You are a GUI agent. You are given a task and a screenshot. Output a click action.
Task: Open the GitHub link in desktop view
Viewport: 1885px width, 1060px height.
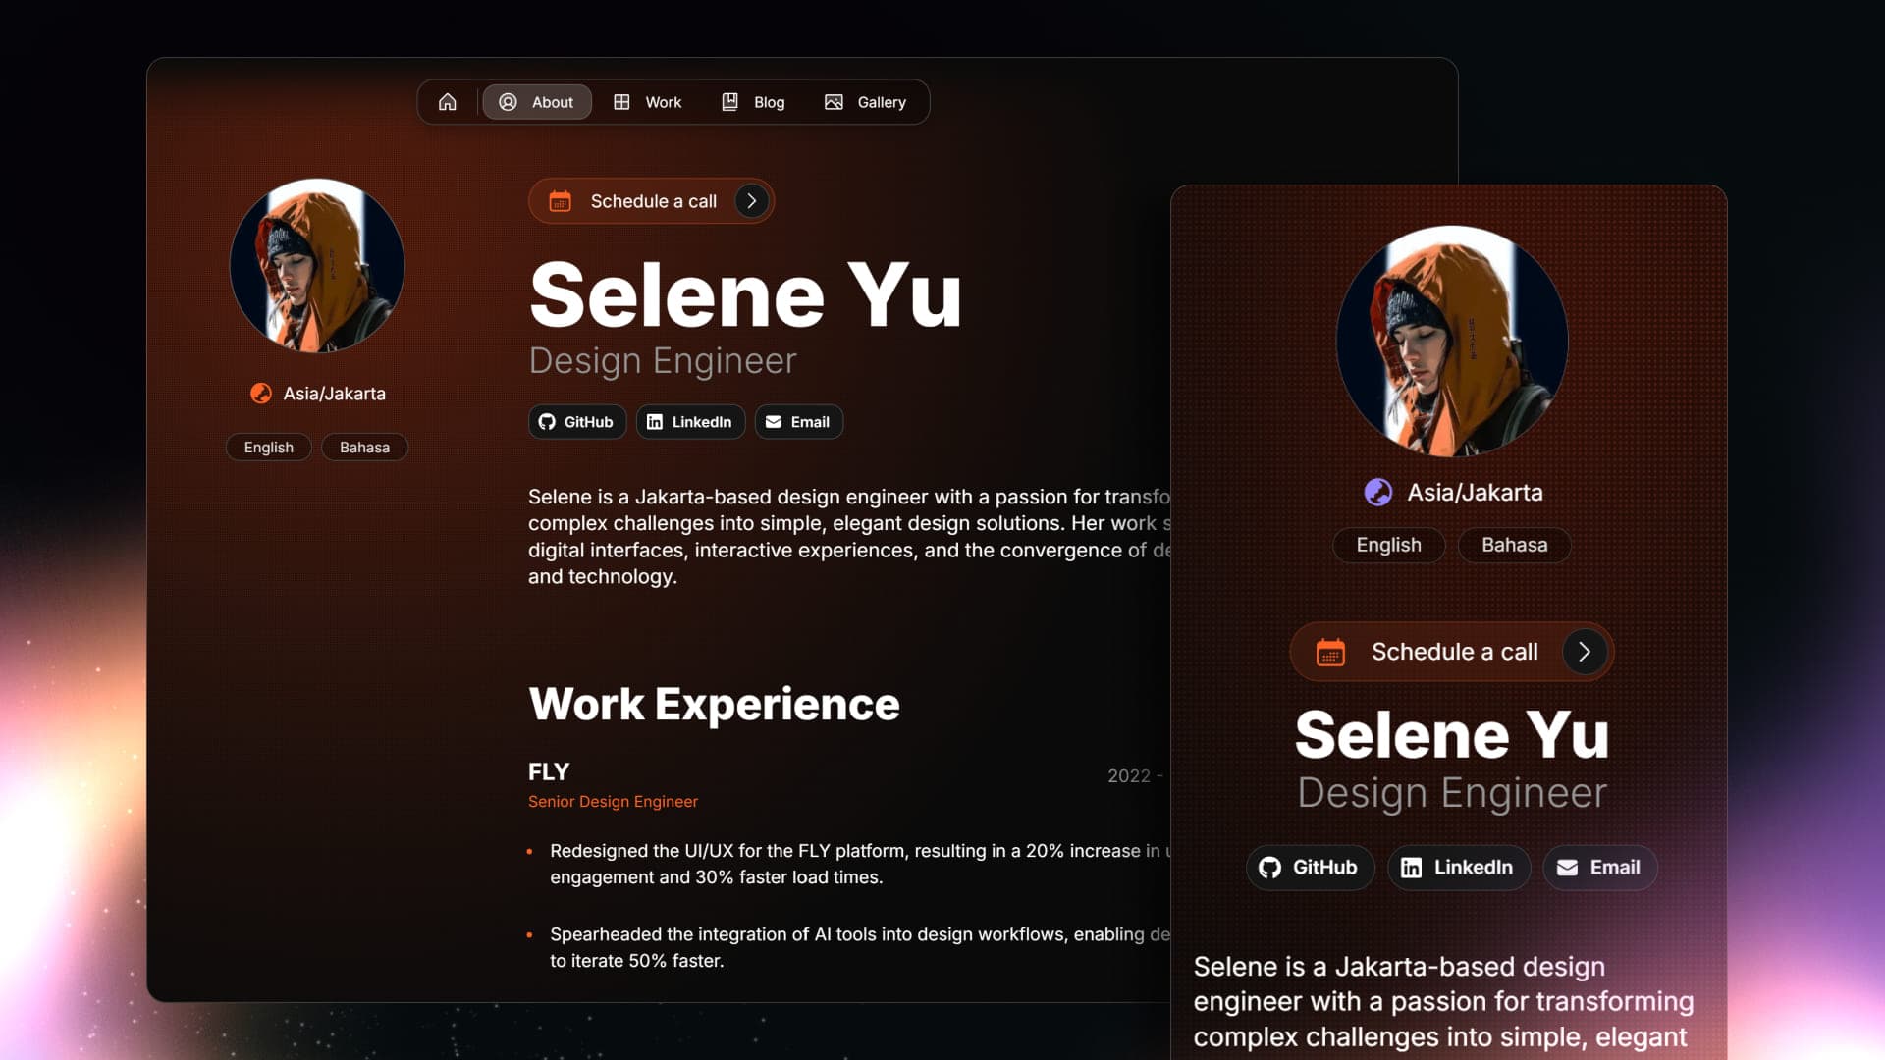coord(577,422)
